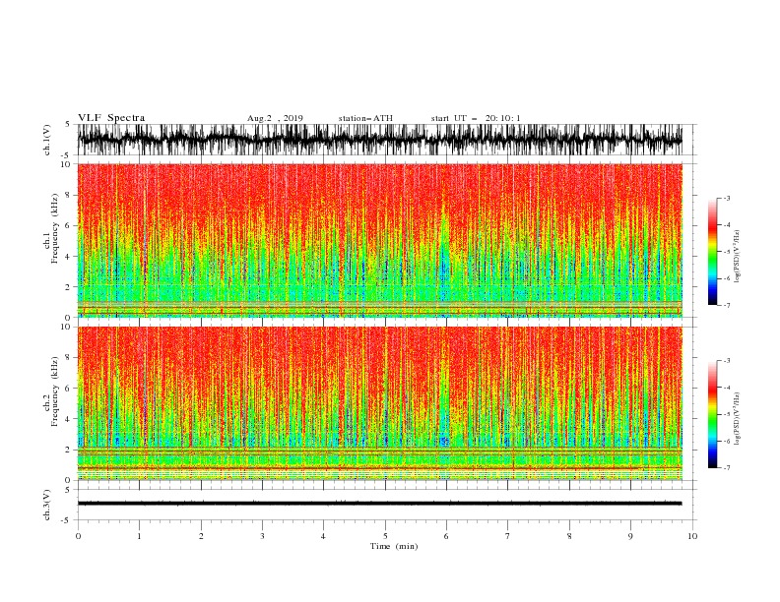Click the "8" kHz tick on the ch.1 frequency axis
Image resolution: width=780 pixels, height=602 pixels.
click(x=69, y=195)
